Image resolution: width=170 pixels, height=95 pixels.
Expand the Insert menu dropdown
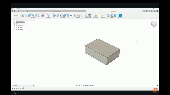pos(112,18)
